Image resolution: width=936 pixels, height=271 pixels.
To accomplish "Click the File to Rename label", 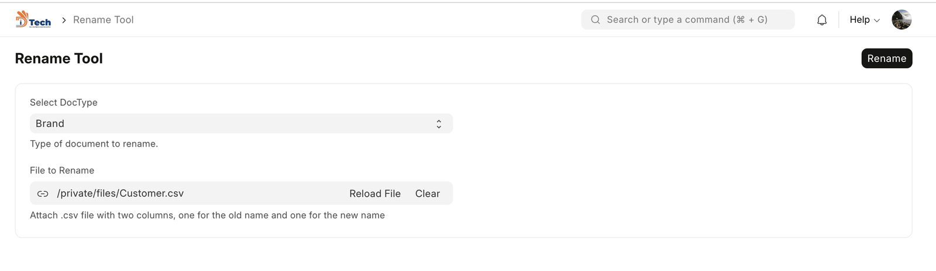I will (62, 171).
